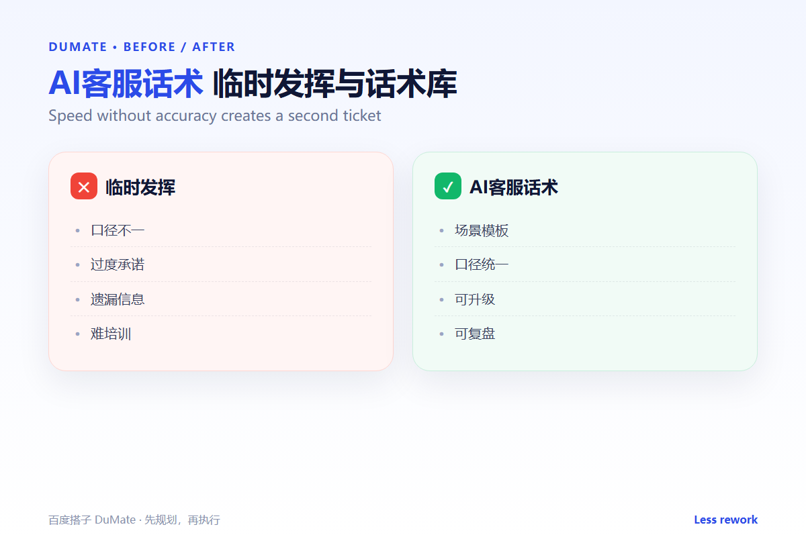
Task: Click the green checkmark icon beside AI客服话术
Action: pyautogui.click(x=448, y=186)
